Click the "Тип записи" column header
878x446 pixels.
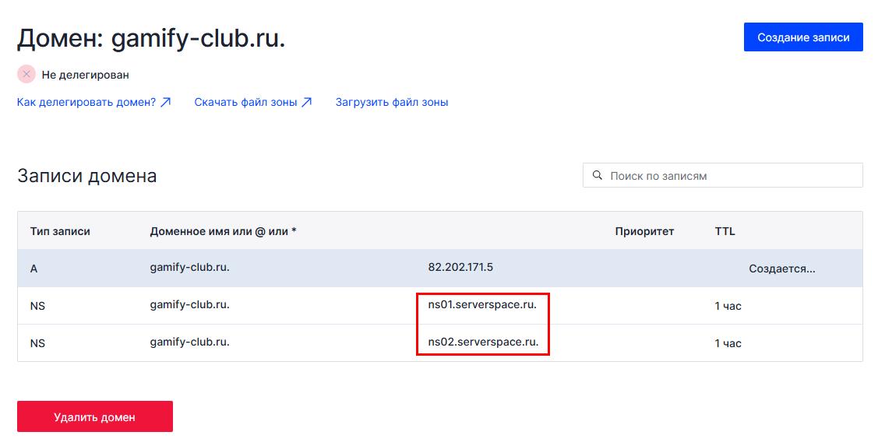click(x=60, y=231)
